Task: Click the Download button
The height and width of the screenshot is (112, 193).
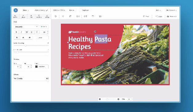Action: pos(172,16)
